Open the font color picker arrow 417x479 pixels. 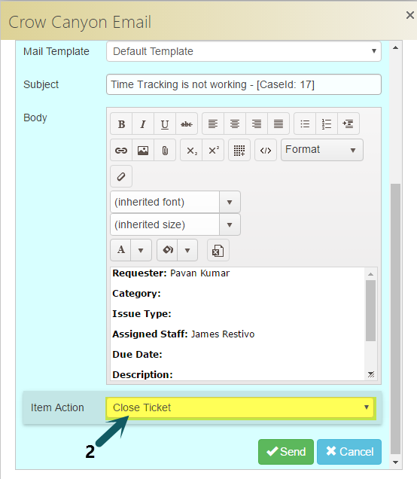pyautogui.click(x=141, y=250)
